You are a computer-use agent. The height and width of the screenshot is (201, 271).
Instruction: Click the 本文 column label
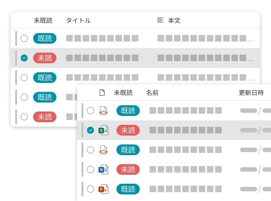click(174, 20)
